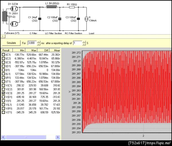Click the Load section label
The image size is (172, 146).
point(92,33)
